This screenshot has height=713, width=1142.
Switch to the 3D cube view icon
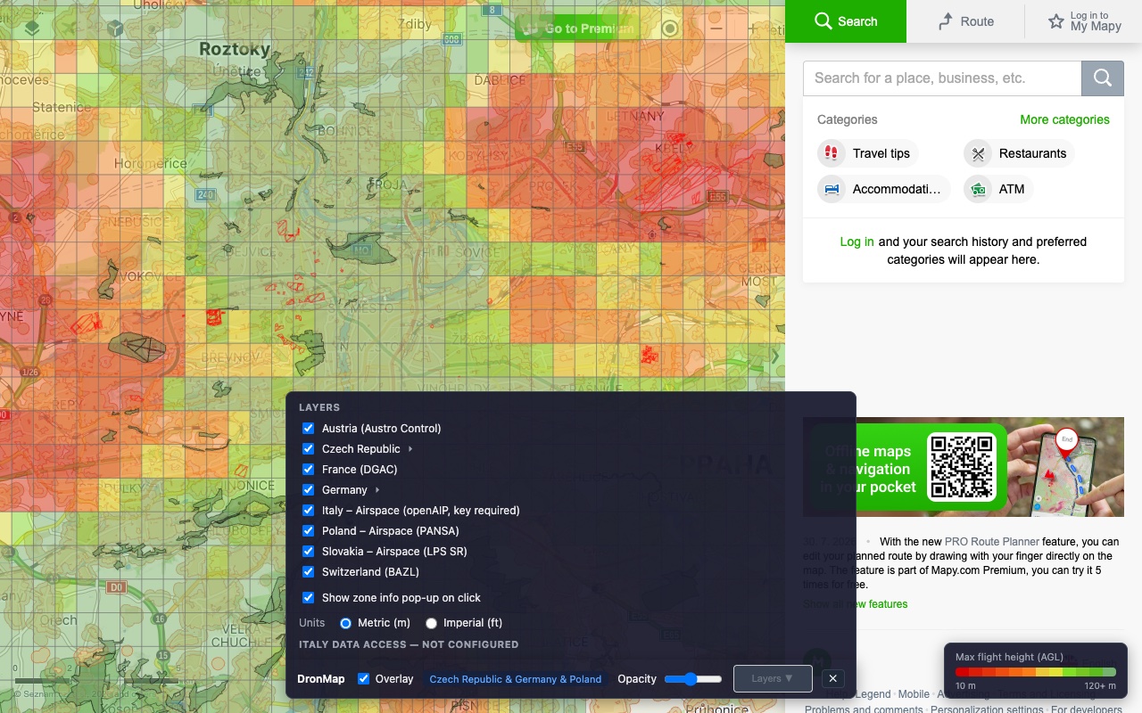click(114, 28)
